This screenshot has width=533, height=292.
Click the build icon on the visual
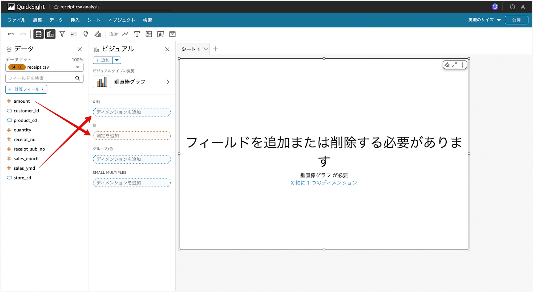click(447, 65)
